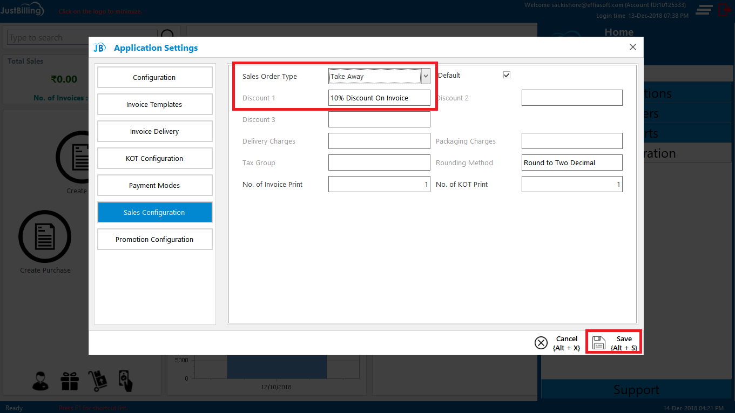Image resolution: width=735 pixels, height=413 pixels.
Task: Click the No. of KOT Print field
Action: tap(572, 184)
